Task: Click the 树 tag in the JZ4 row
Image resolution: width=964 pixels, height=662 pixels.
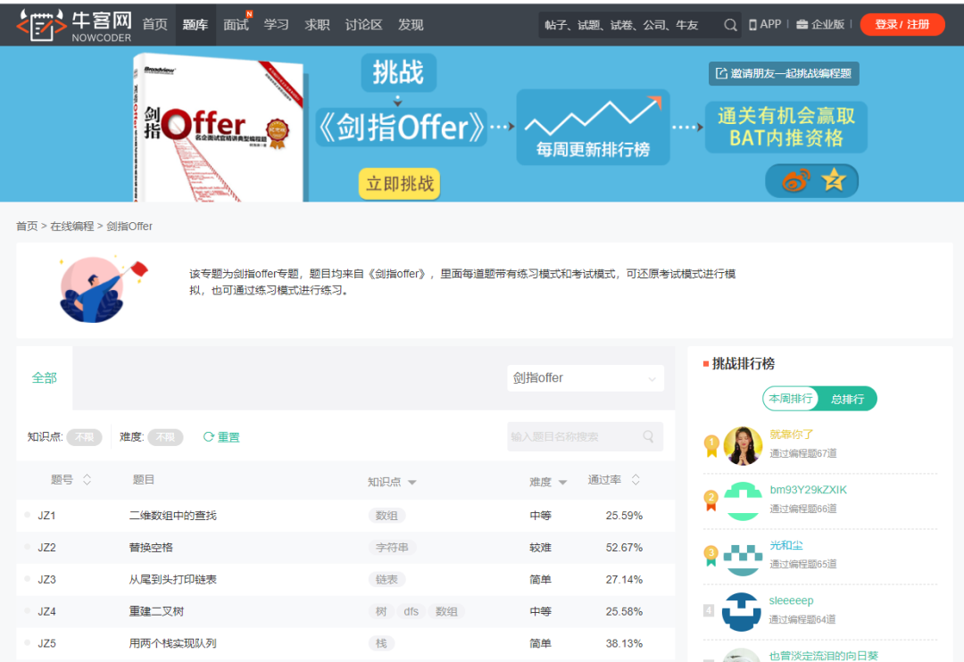Action: (381, 611)
